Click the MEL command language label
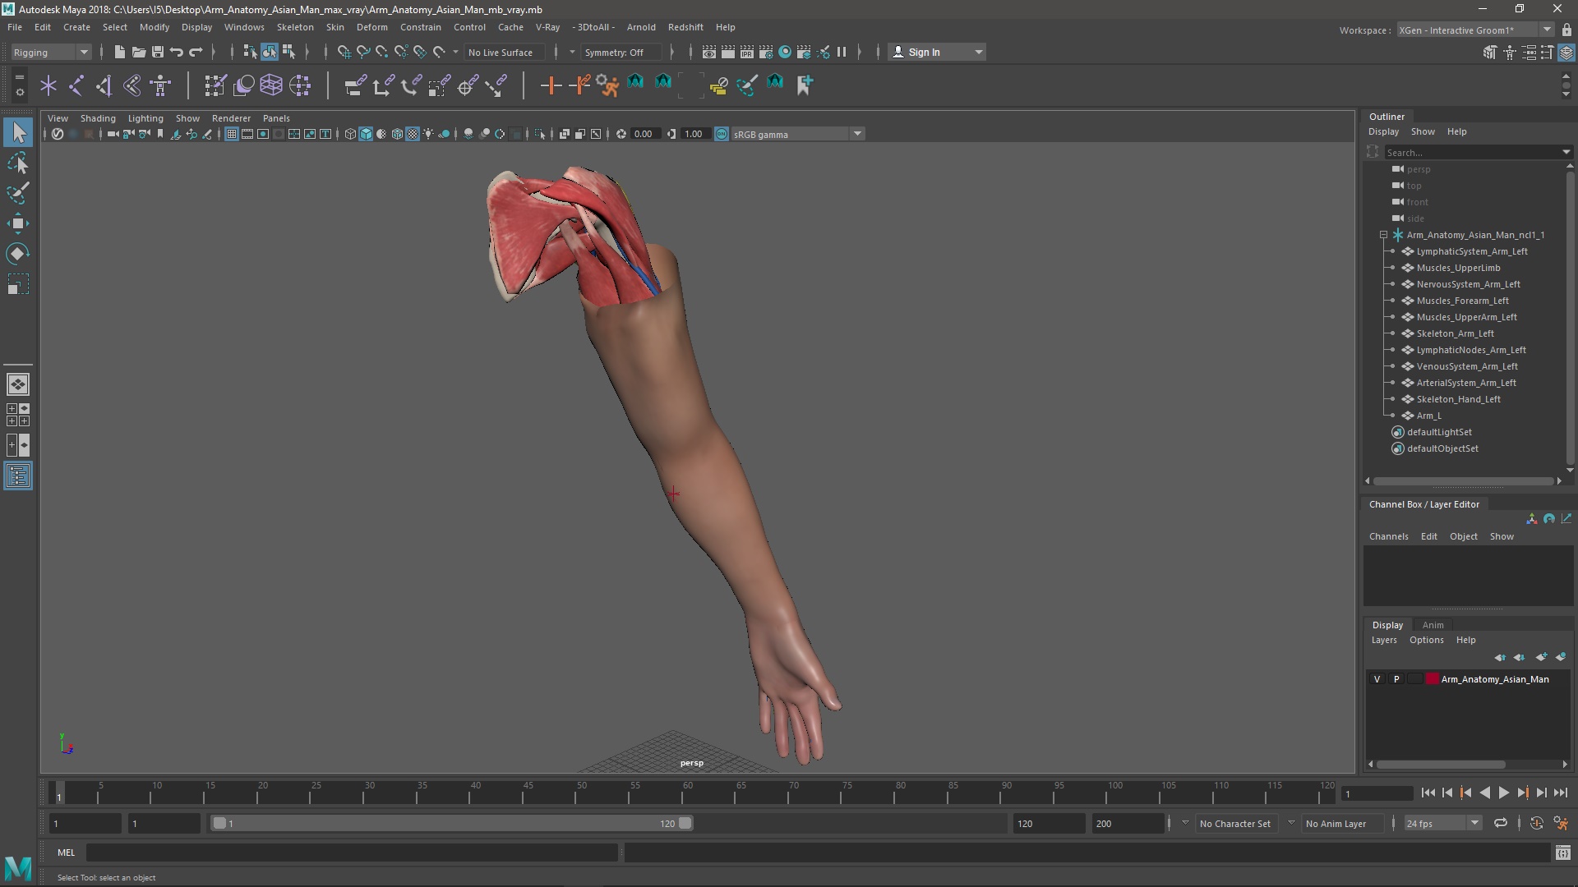Image resolution: width=1578 pixels, height=887 pixels. [x=66, y=853]
